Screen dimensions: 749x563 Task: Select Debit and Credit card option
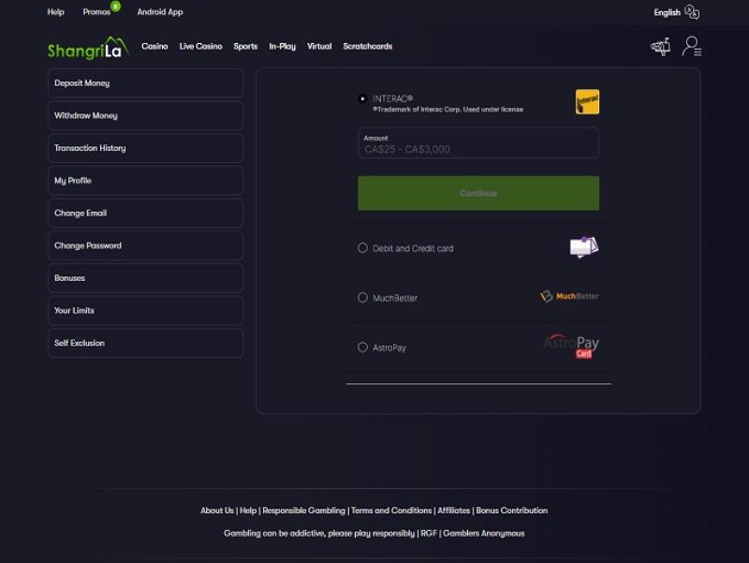click(x=362, y=248)
